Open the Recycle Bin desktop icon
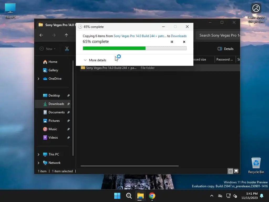This screenshot has width=269, height=202. pos(256,165)
